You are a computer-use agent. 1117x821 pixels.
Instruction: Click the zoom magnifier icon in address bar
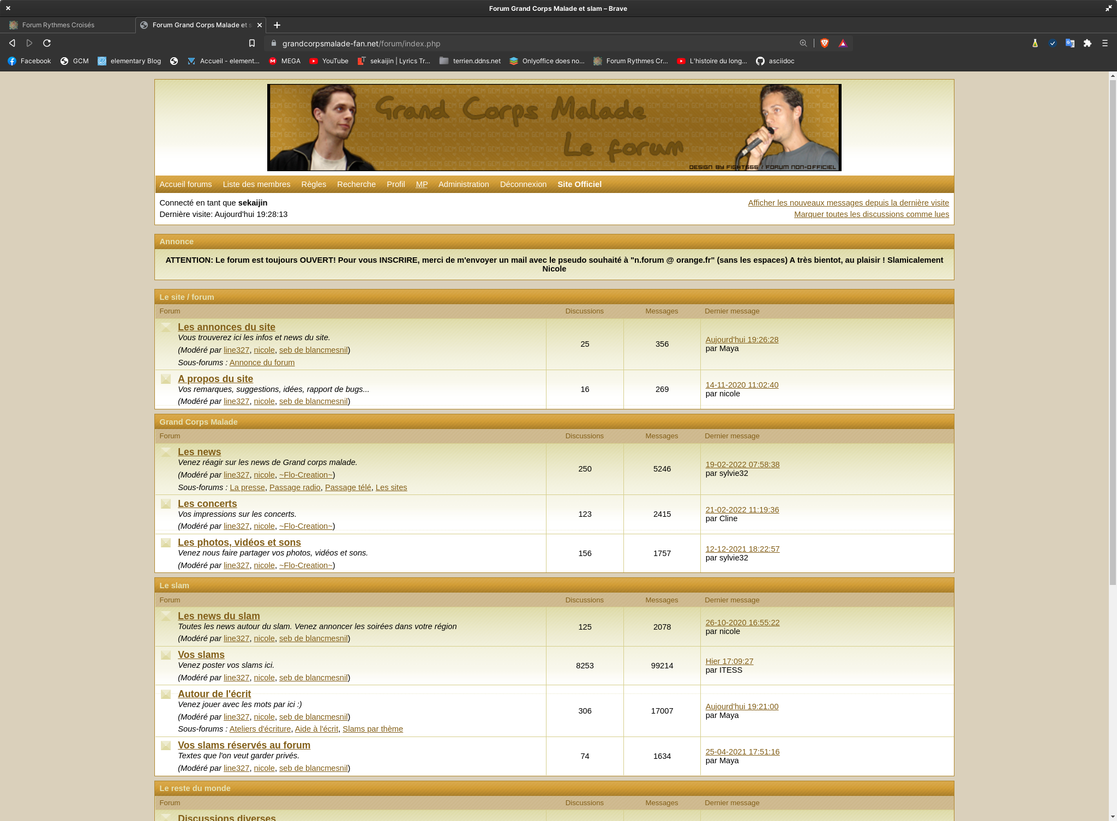click(x=803, y=43)
